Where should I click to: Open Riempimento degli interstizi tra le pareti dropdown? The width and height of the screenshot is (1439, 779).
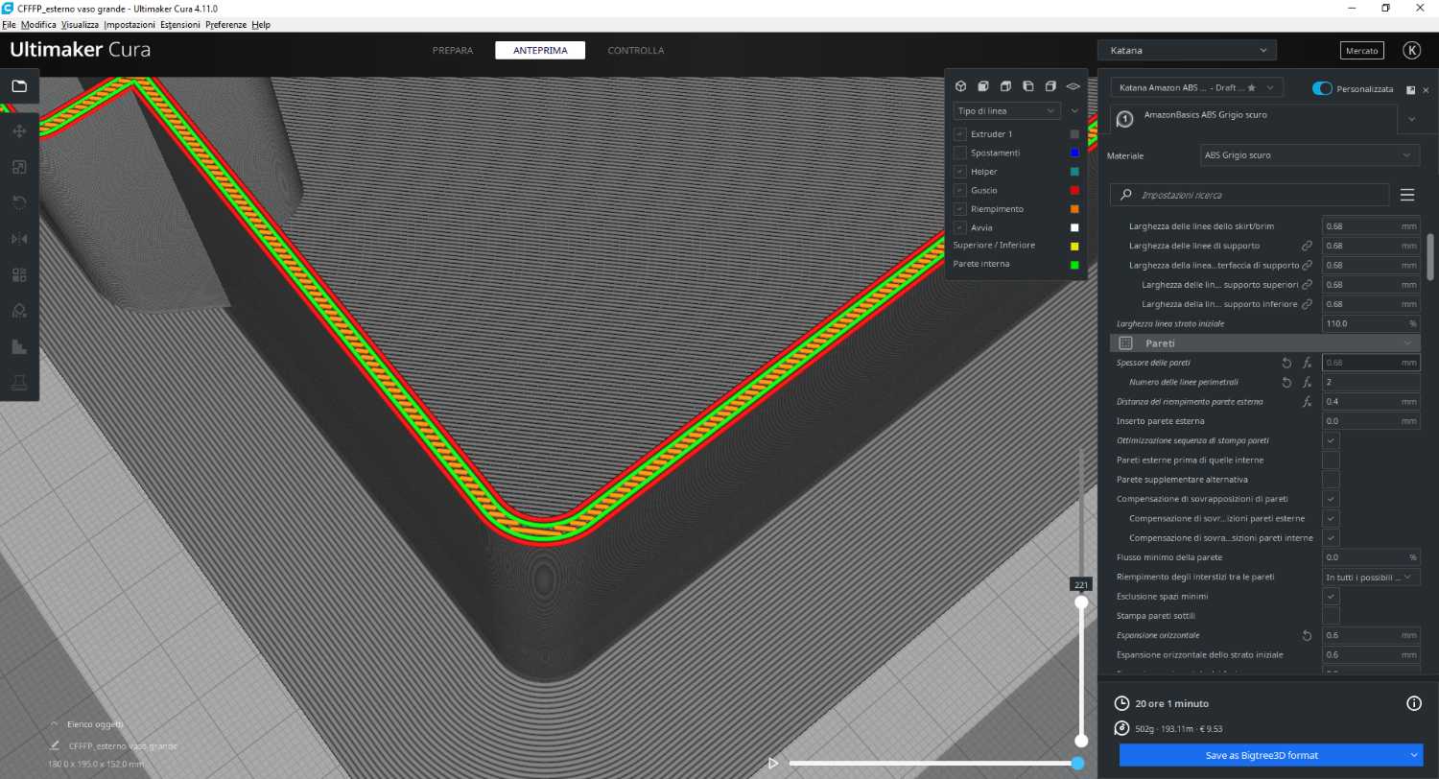tap(1371, 577)
